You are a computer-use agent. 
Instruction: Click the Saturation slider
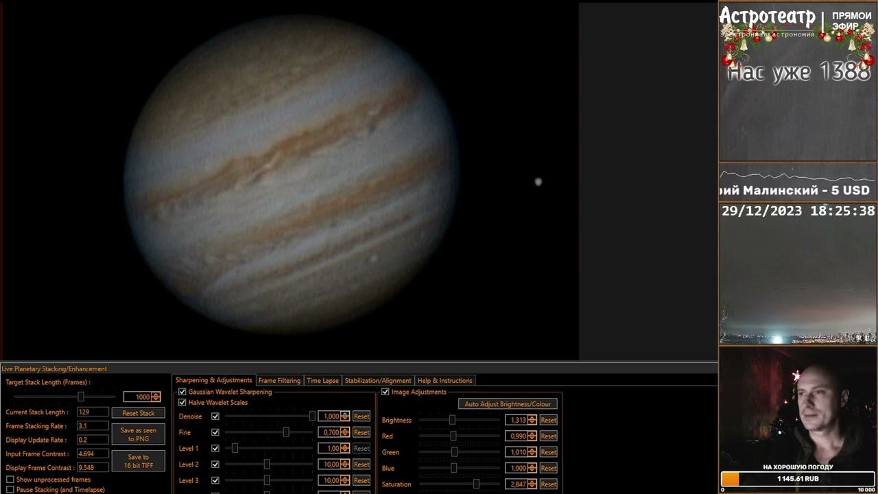coord(460,484)
